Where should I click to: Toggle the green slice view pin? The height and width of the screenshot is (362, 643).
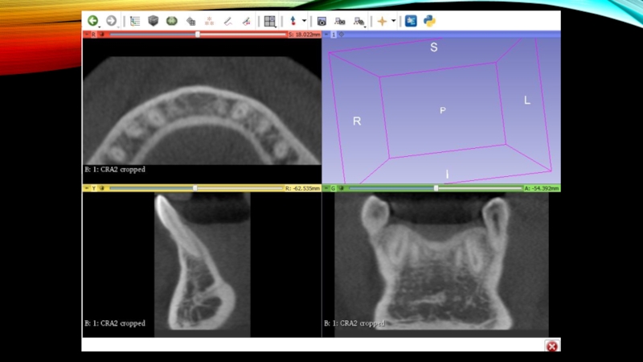click(x=326, y=188)
